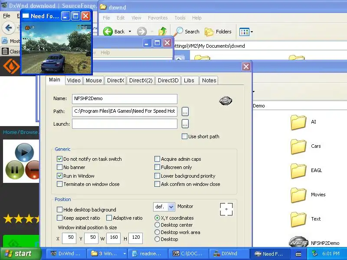
Task: Check Hide desktop background
Action: tap(59, 209)
